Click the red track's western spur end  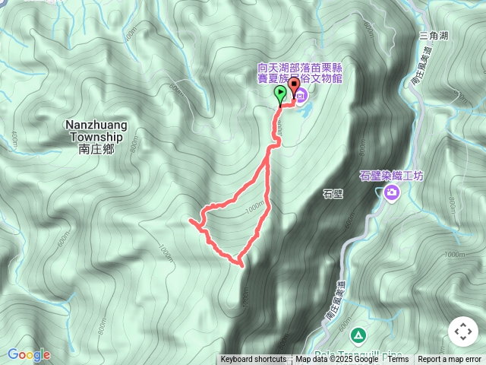(x=191, y=220)
